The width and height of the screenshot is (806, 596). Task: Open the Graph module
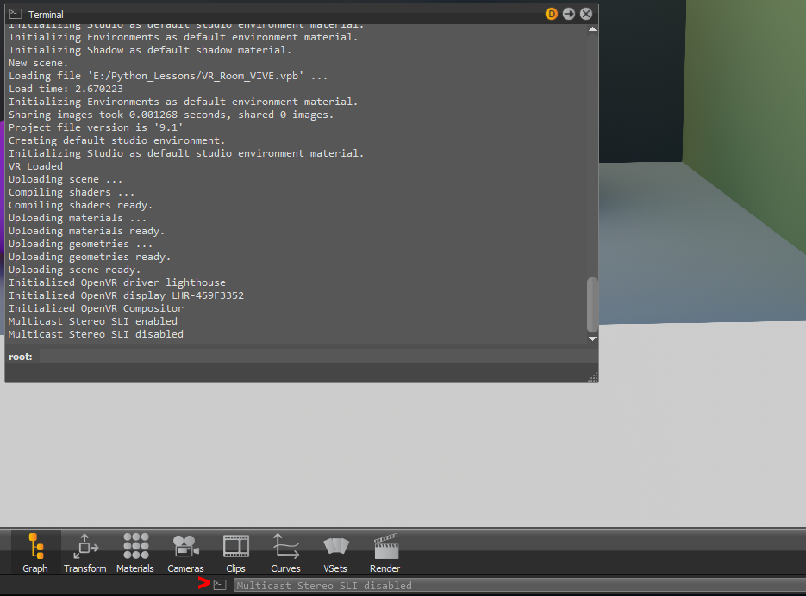(x=35, y=553)
